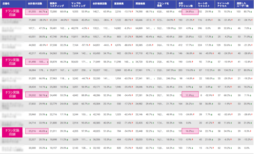This screenshot has height=154, width=254.
Task: Select the 18,422 indirect search cell
Action: point(139,148)
